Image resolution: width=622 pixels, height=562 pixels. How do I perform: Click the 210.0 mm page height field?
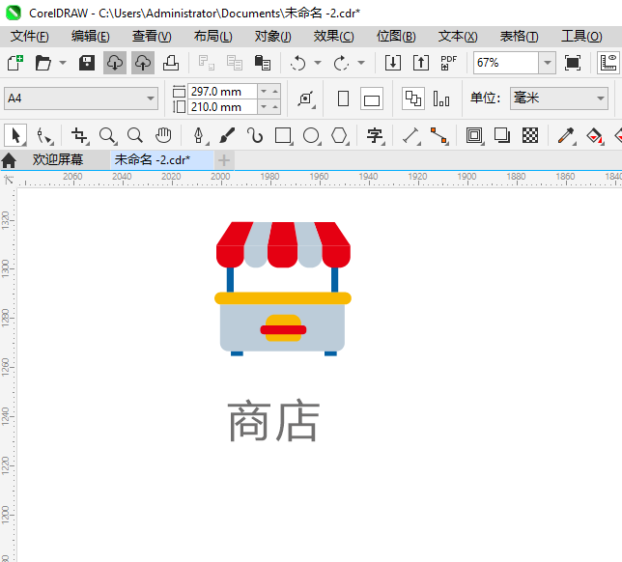click(222, 107)
